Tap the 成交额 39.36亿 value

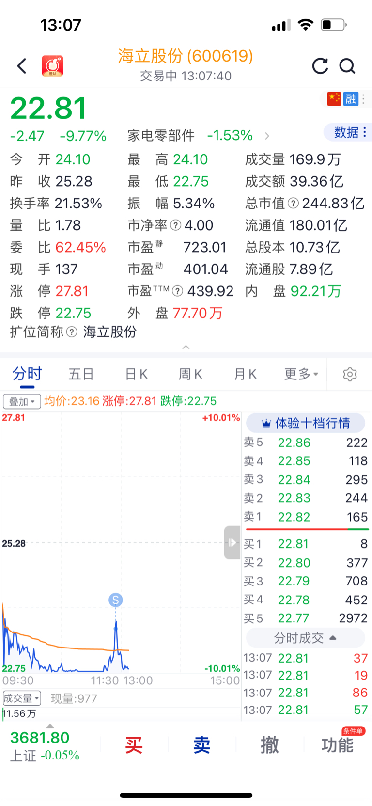(317, 182)
